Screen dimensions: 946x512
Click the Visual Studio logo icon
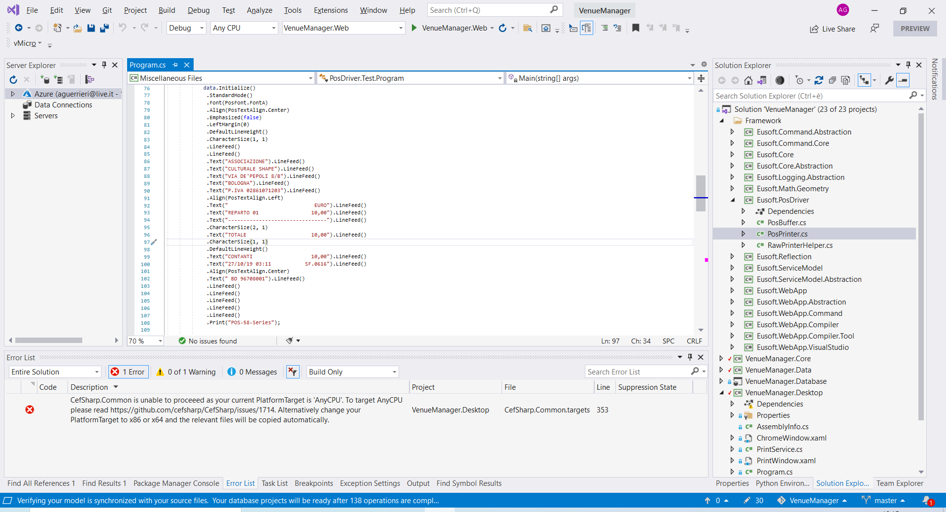13,10
